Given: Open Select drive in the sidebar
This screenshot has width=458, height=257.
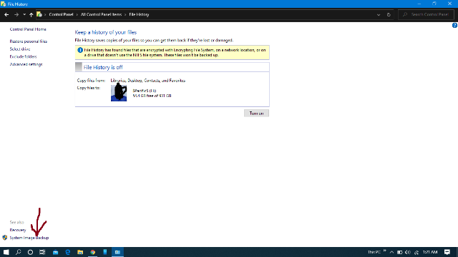Looking at the screenshot, I should 20,49.
